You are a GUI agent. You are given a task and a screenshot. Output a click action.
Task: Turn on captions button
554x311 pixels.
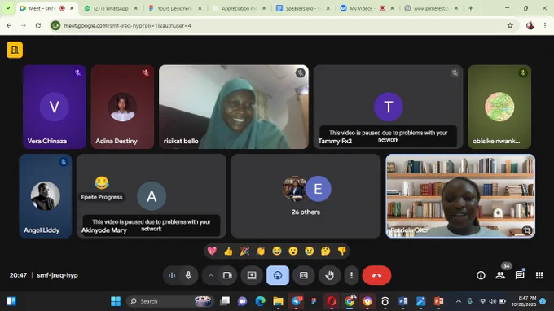coord(304,275)
